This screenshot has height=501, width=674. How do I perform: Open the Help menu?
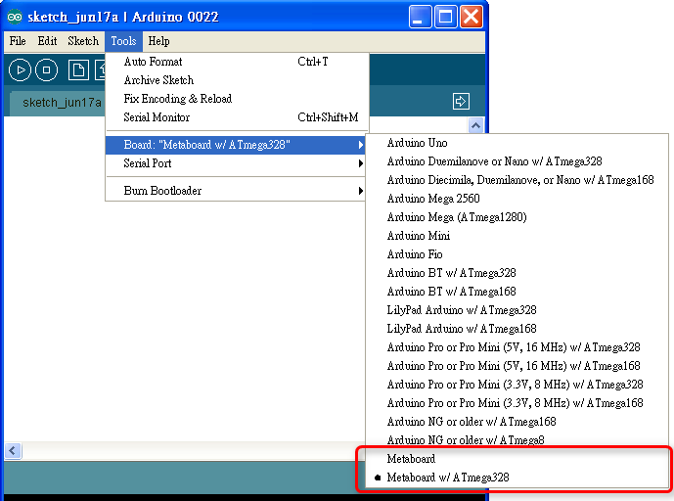click(x=158, y=41)
